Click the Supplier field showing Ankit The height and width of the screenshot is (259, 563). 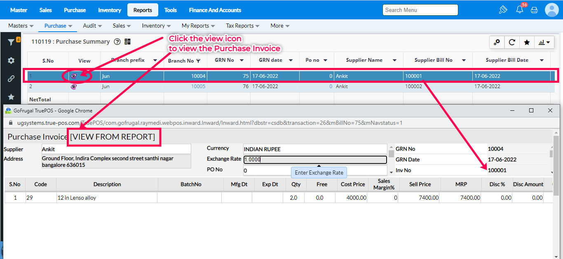coord(116,149)
